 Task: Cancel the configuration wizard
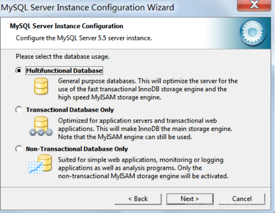[x=242, y=199]
